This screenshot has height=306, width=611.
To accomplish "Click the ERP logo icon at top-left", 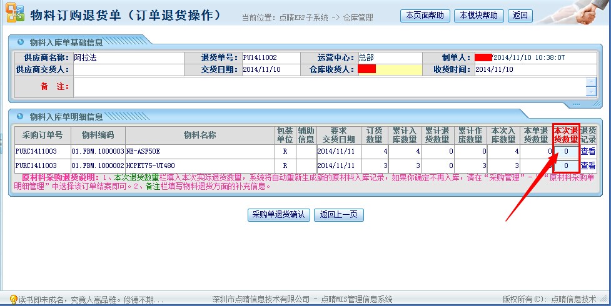I will pyautogui.click(x=14, y=15).
